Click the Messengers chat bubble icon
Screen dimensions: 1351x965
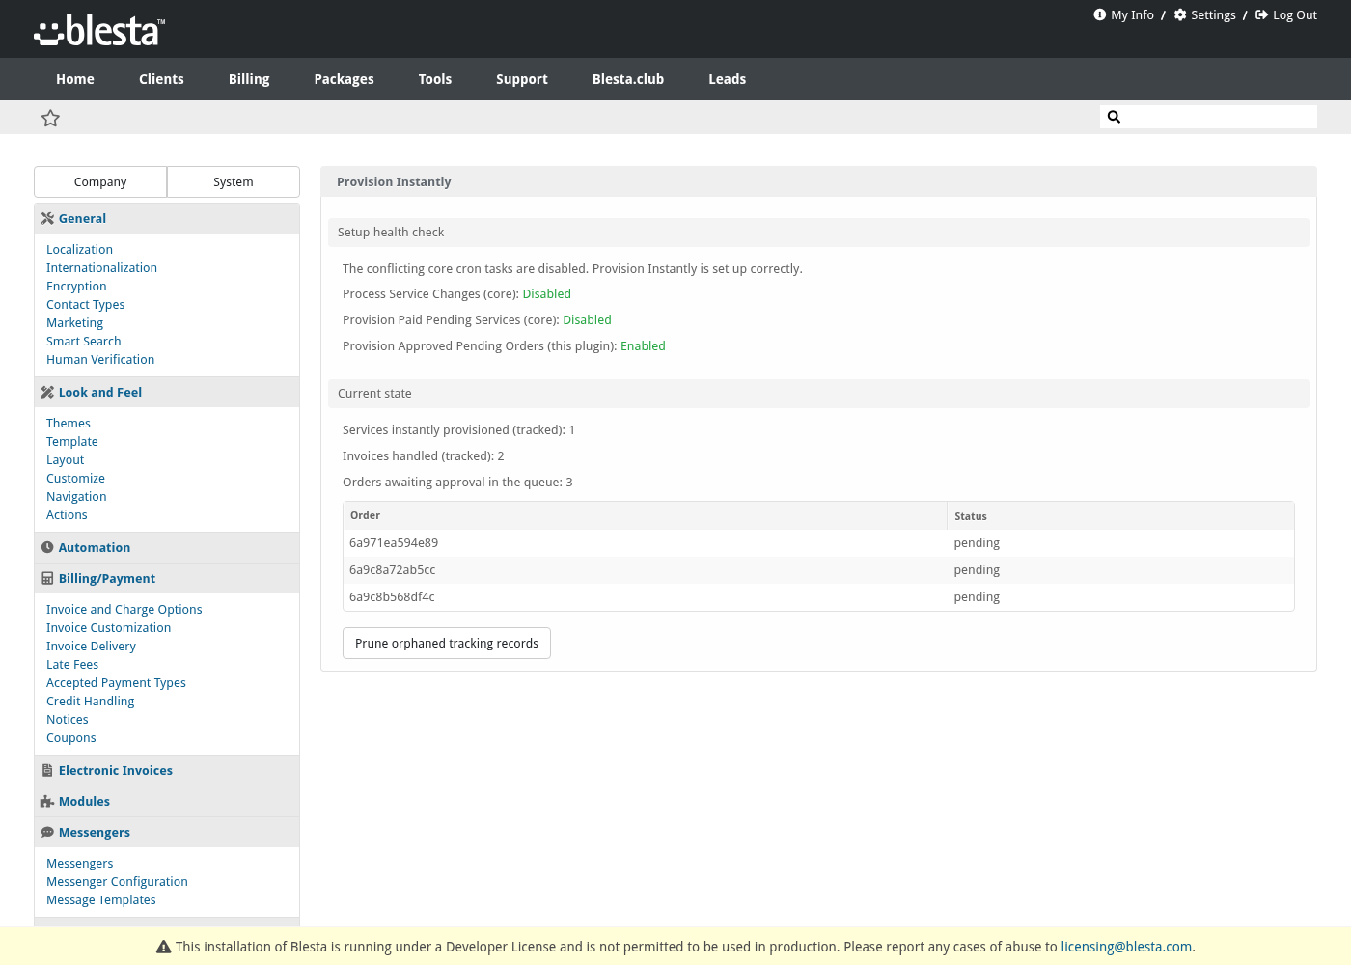[47, 832]
